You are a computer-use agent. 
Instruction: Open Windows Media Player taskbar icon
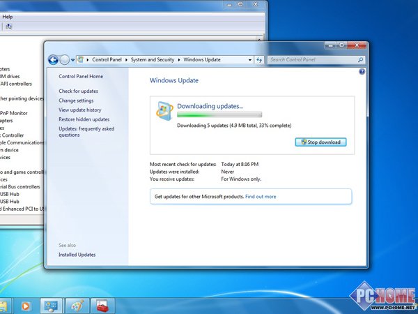coord(26,306)
